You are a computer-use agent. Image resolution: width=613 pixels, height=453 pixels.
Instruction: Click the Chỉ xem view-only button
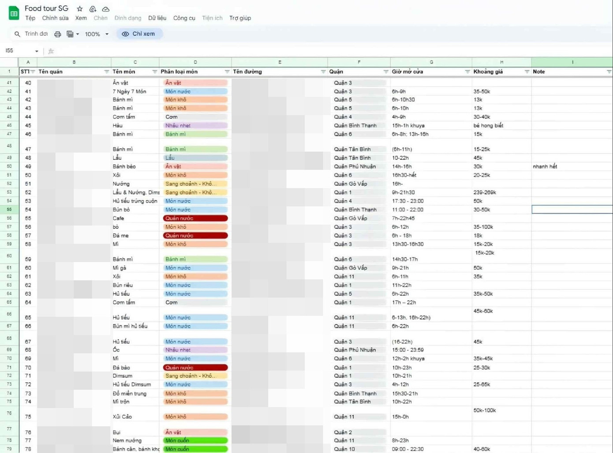pos(139,34)
